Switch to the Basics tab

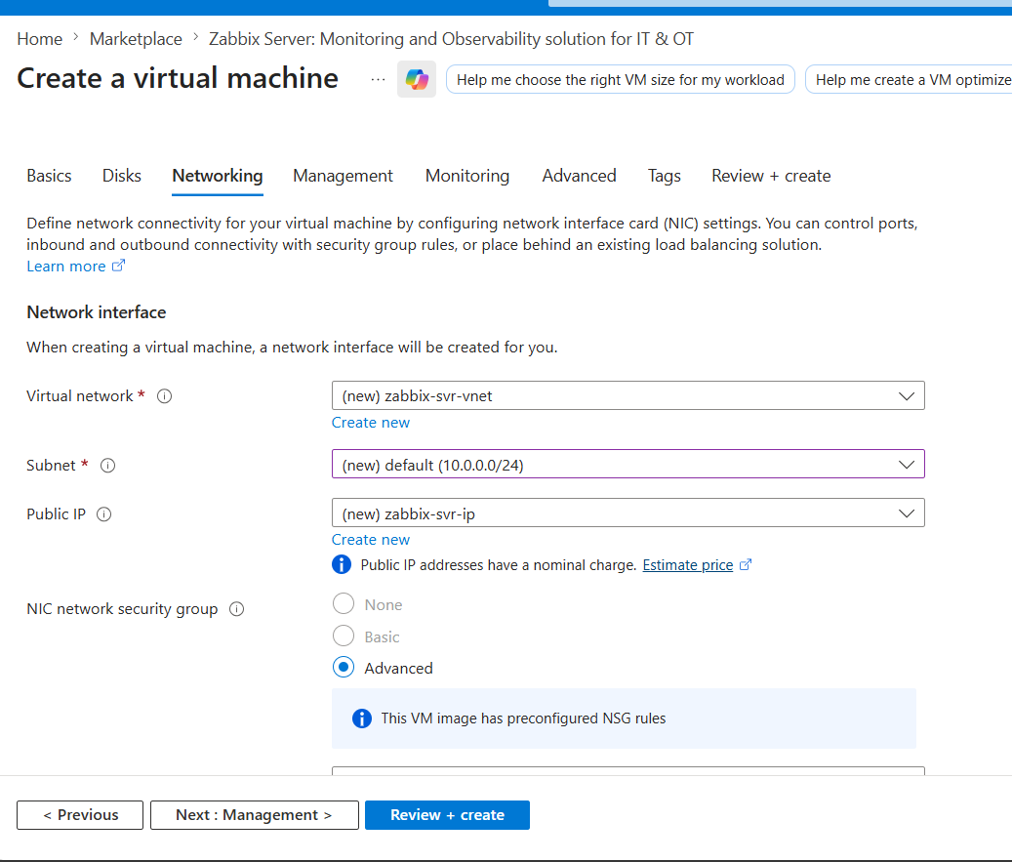[x=49, y=176]
